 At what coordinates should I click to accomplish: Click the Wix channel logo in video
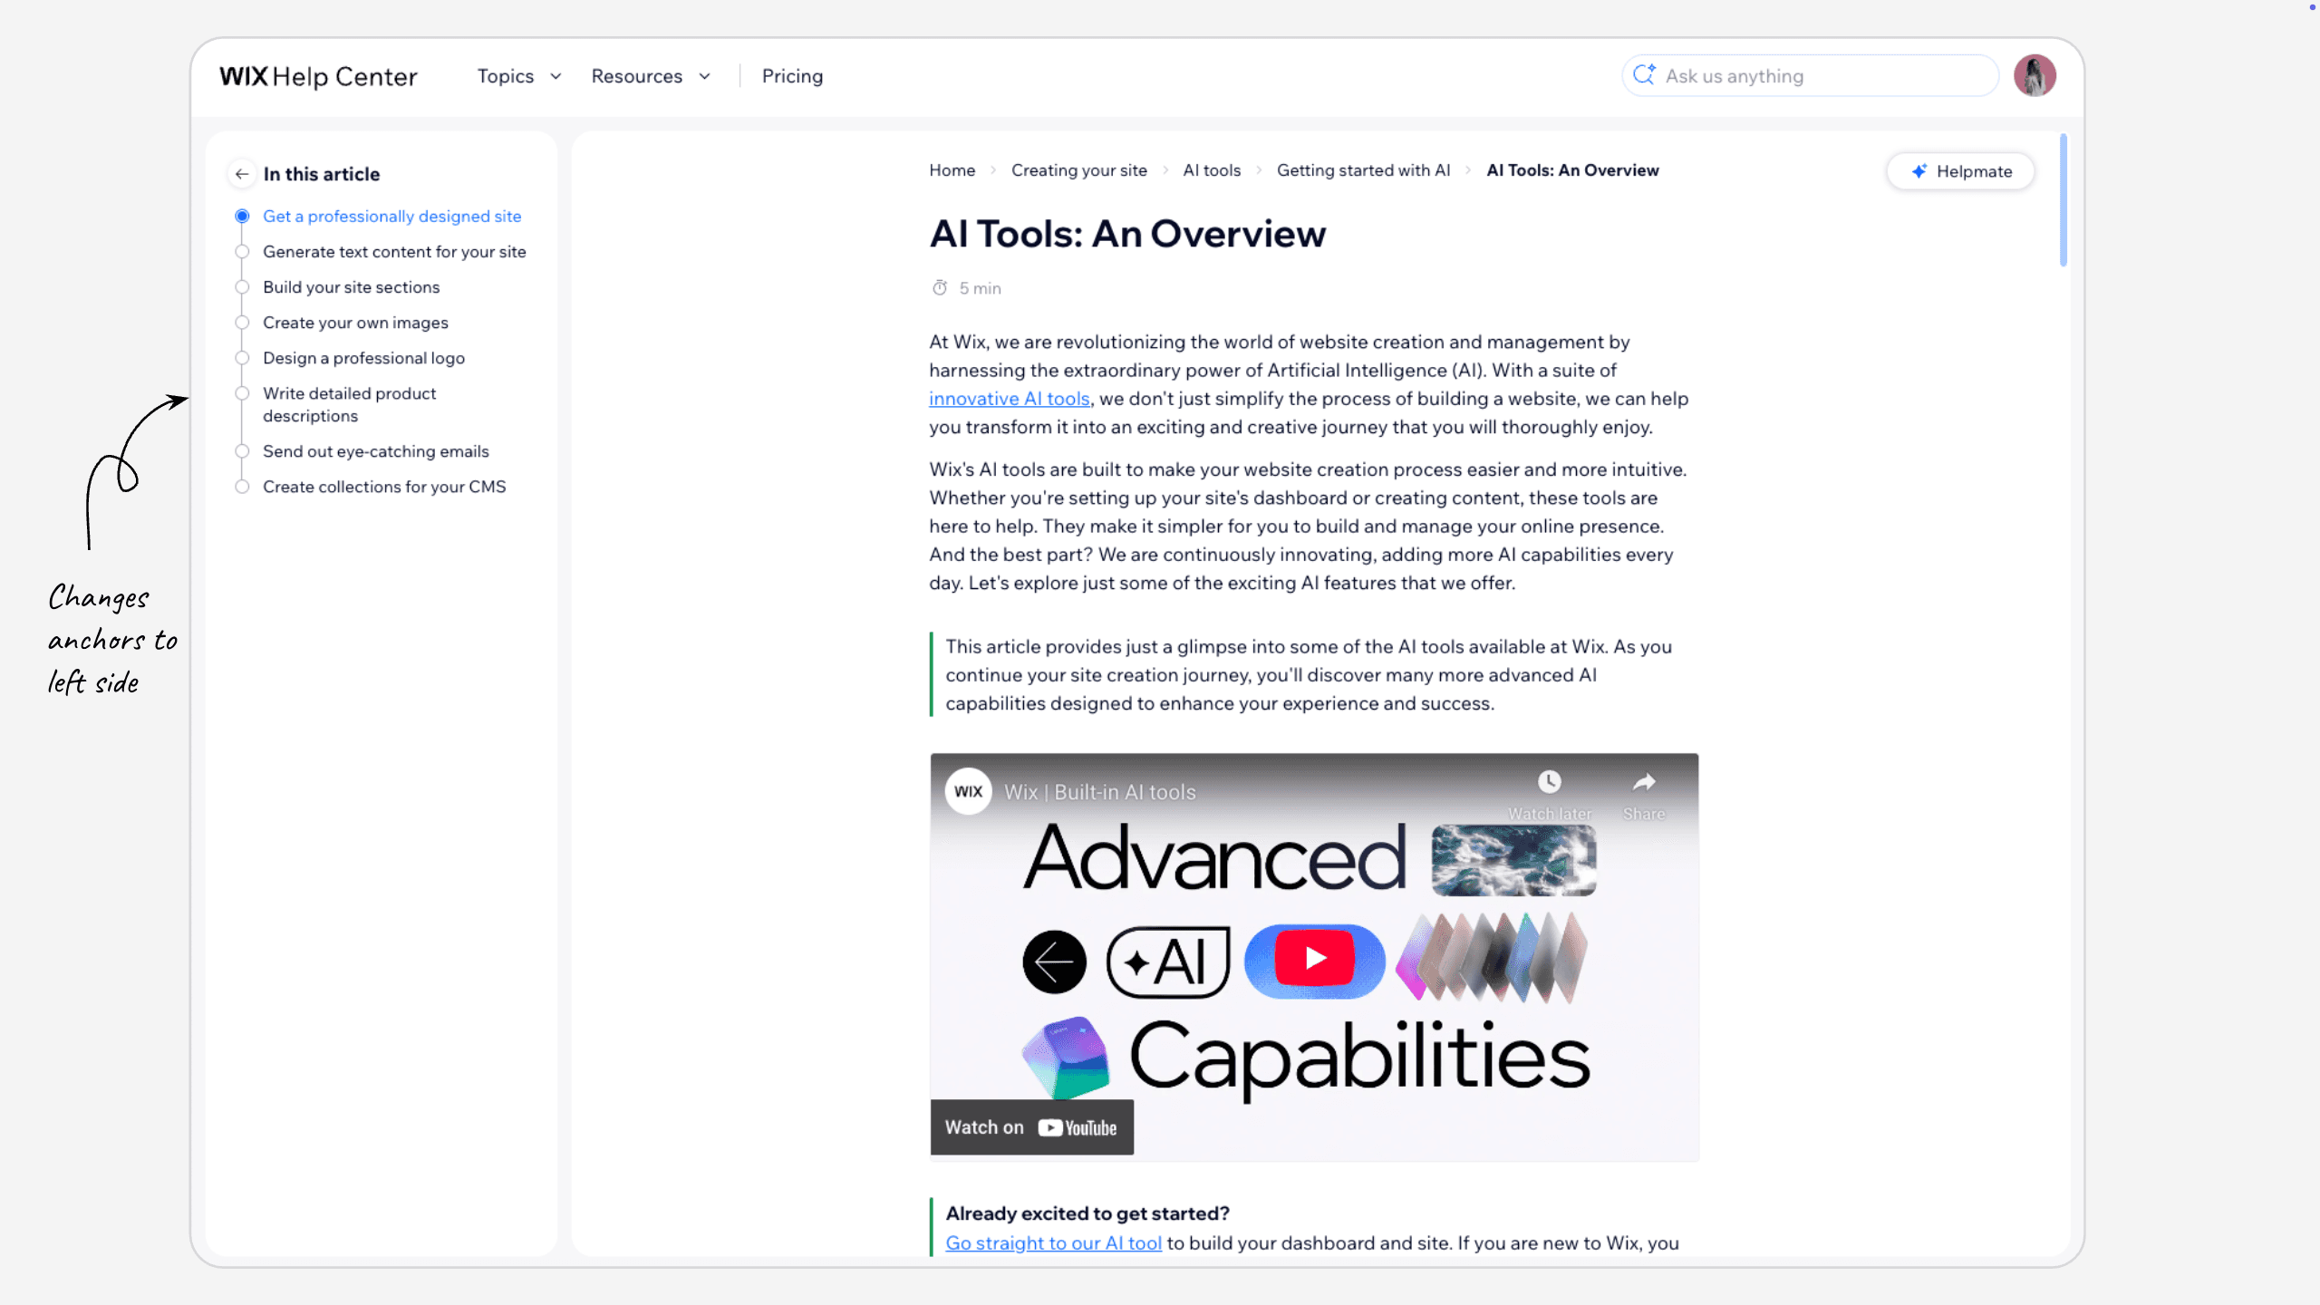968,791
